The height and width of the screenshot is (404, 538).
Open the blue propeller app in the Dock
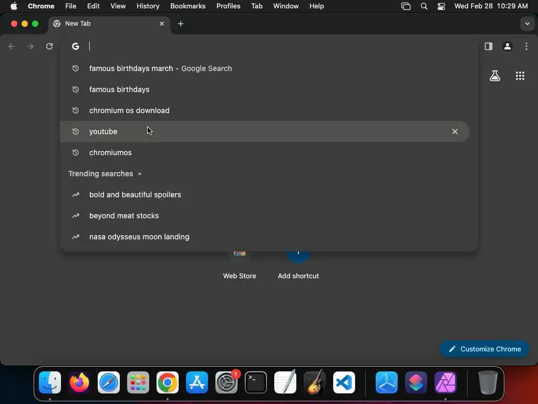387,382
